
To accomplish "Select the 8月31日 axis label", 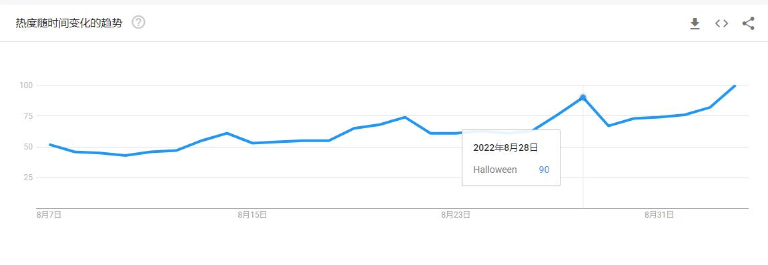I will click(x=659, y=214).
